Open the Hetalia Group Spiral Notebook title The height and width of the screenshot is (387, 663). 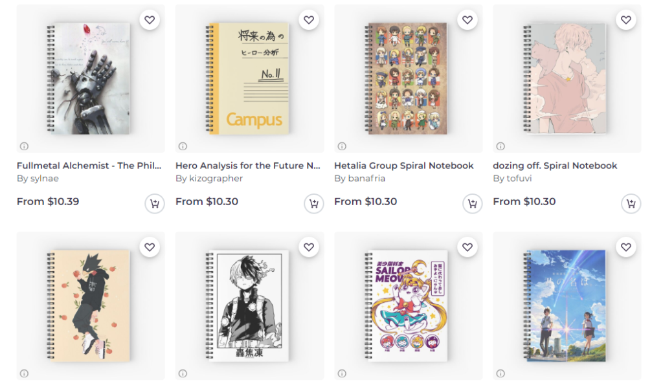[404, 166]
